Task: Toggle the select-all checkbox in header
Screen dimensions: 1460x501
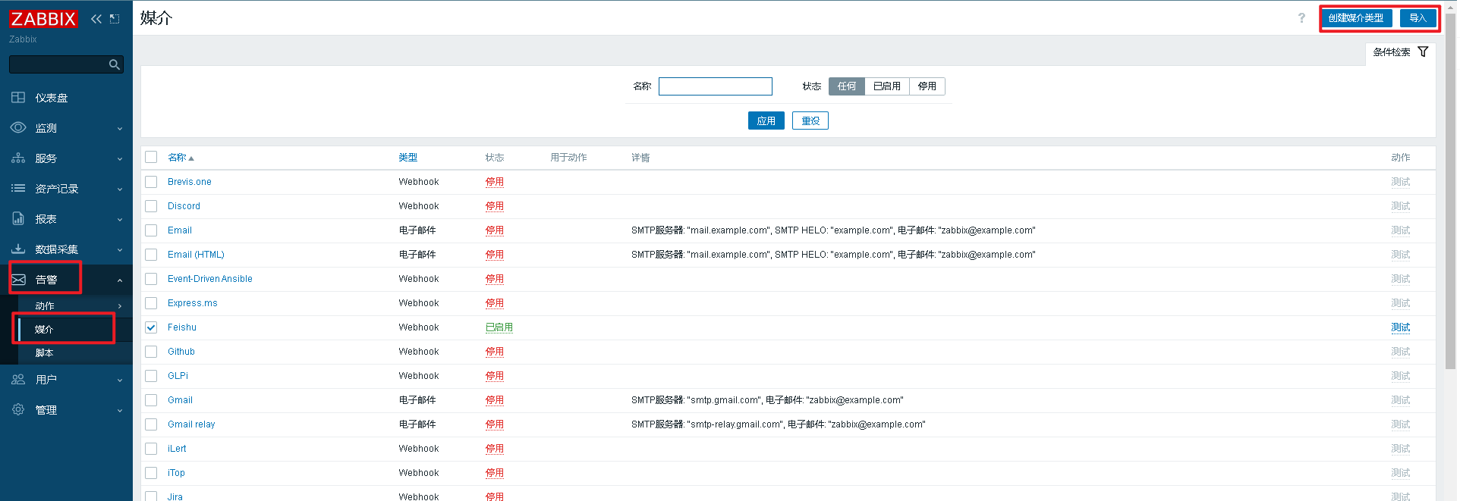Action: [x=151, y=157]
